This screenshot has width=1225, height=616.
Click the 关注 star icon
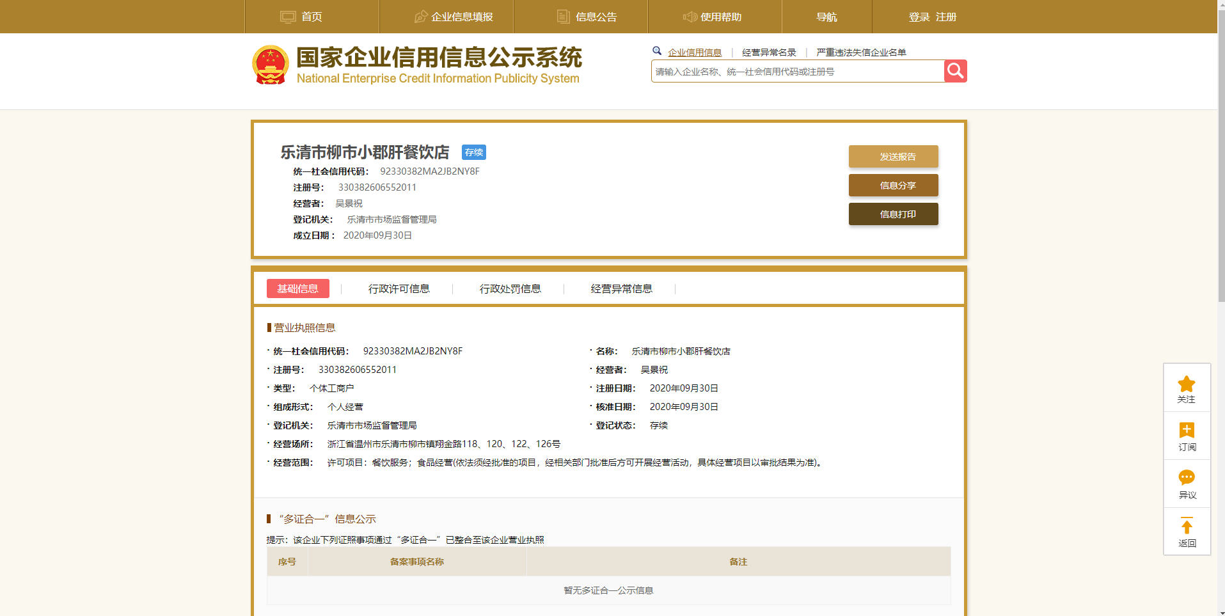1187,384
